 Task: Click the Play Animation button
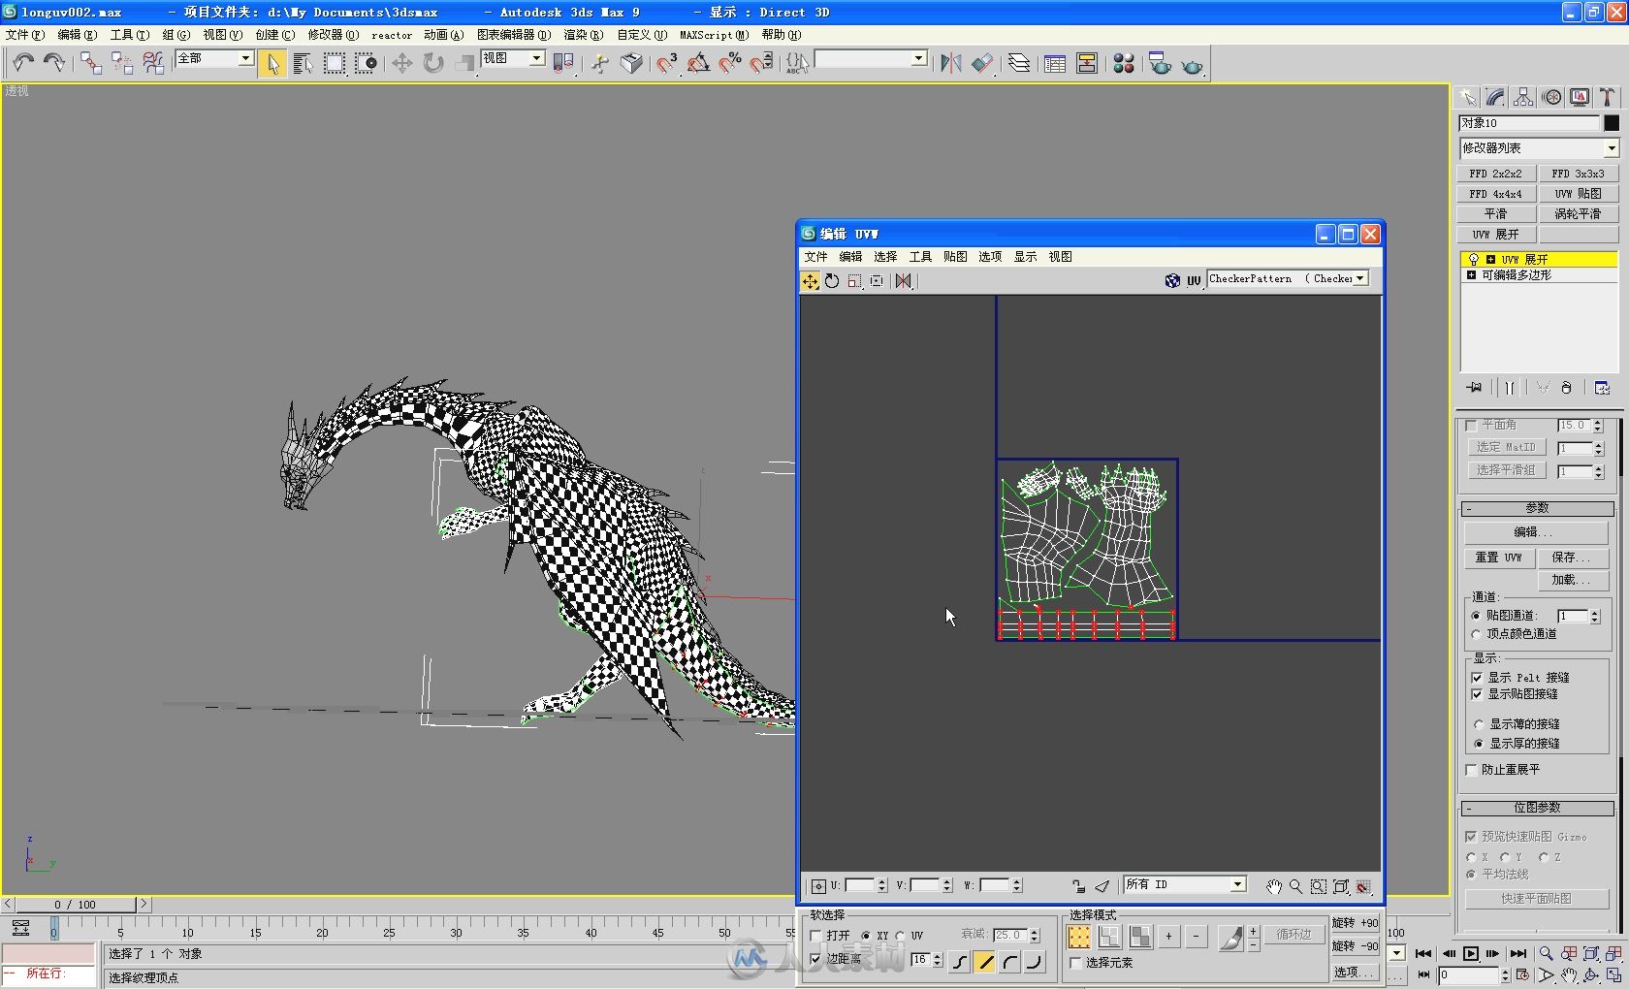[1470, 953]
